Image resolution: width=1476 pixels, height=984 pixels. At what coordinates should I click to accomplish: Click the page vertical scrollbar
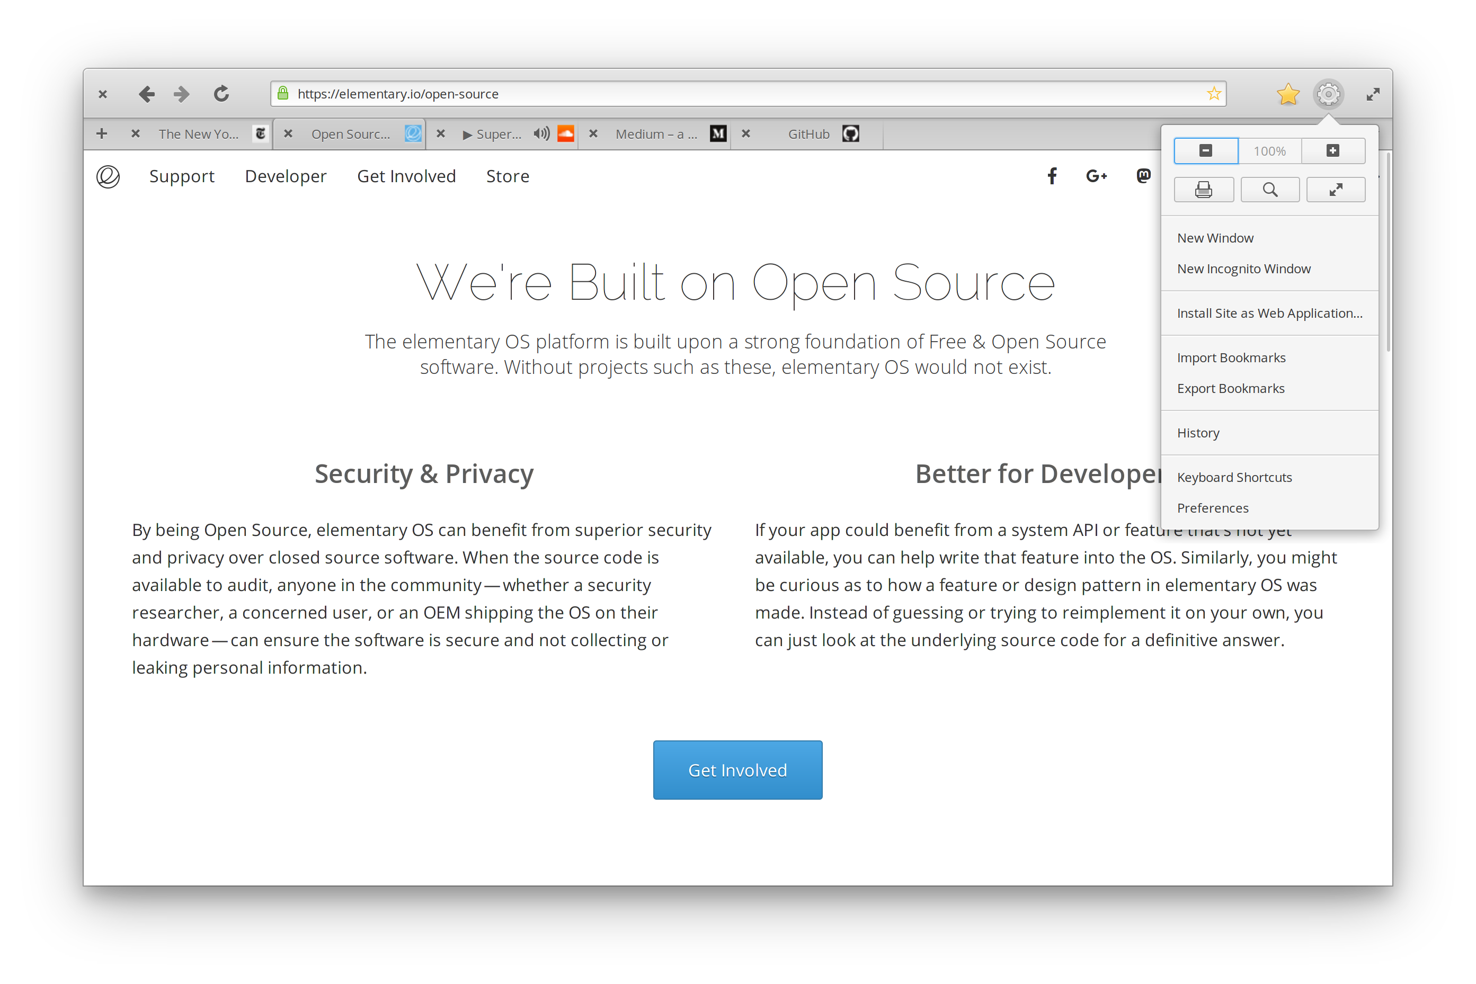pyautogui.click(x=1388, y=251)
